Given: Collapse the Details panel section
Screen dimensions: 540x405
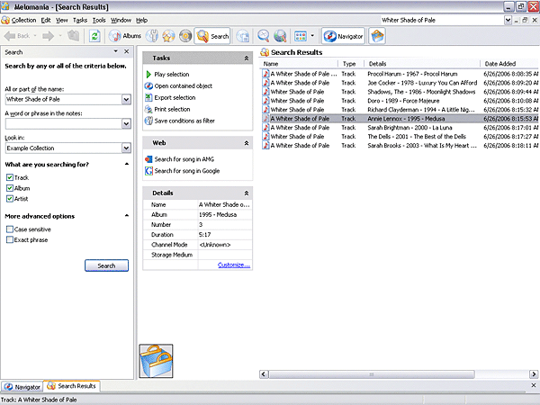Looking at the screenshot, I should [246, 193].
